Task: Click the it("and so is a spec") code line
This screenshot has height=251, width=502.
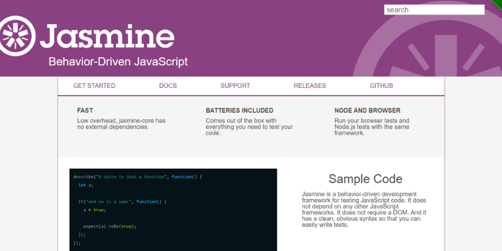Action: 122,201
